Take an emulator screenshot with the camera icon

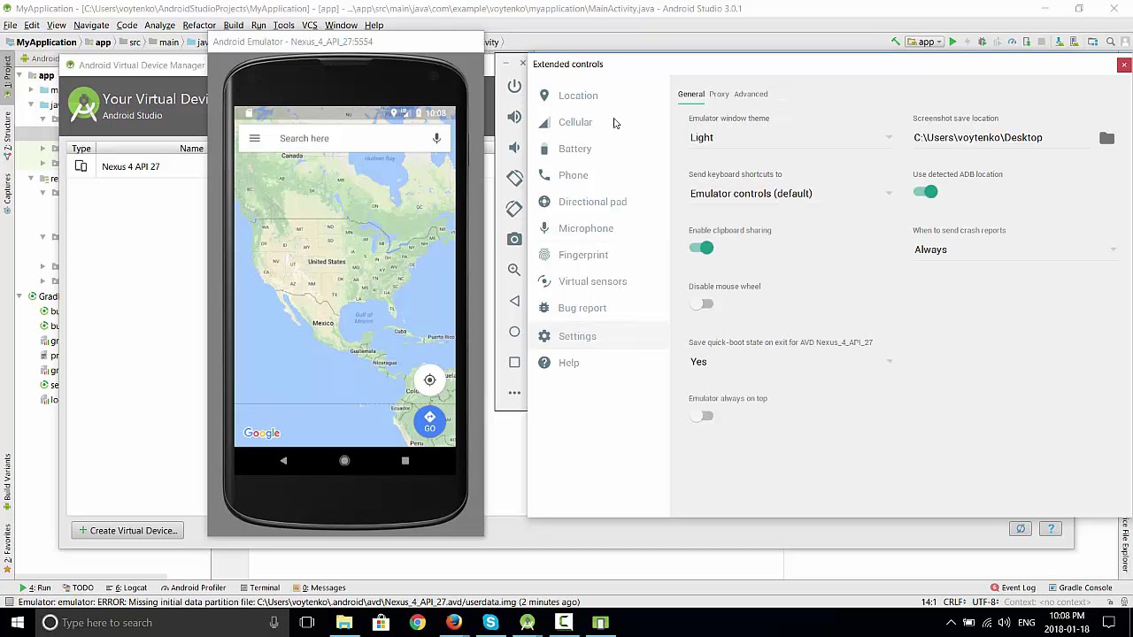point(514,239)
